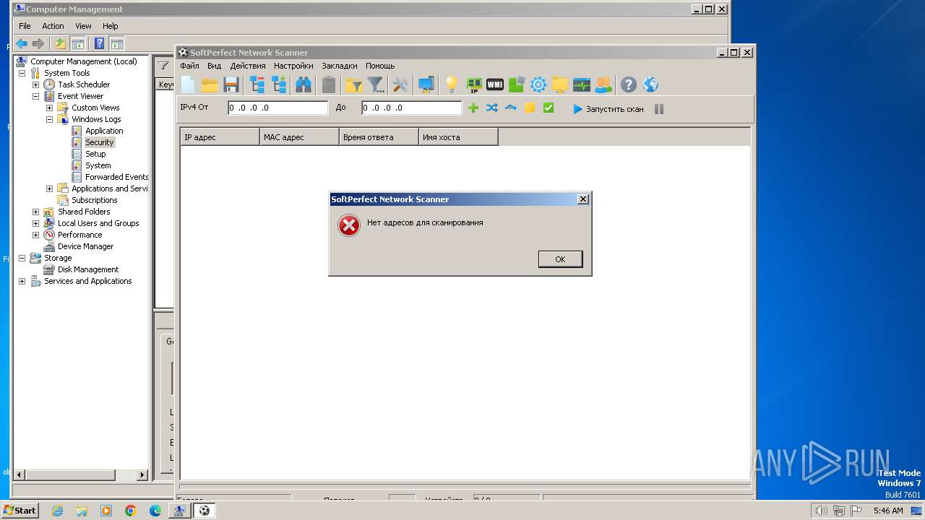This screenshot has height=520, width=925.
Task: Click the light bulb icon
Action: pyautogui.click(x=451, y=85)
